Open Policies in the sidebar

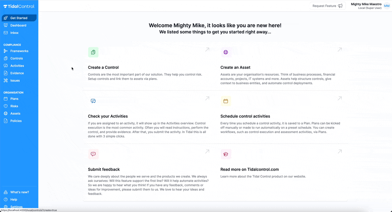(16, 121)
